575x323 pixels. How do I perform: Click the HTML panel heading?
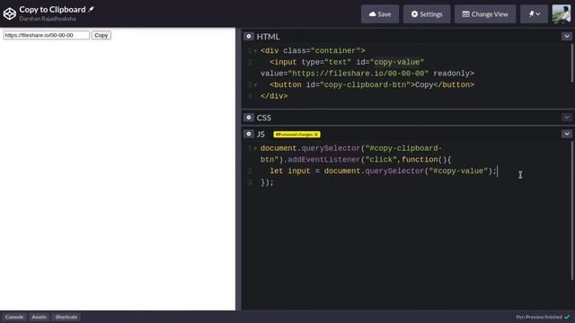tap(268, 37)
